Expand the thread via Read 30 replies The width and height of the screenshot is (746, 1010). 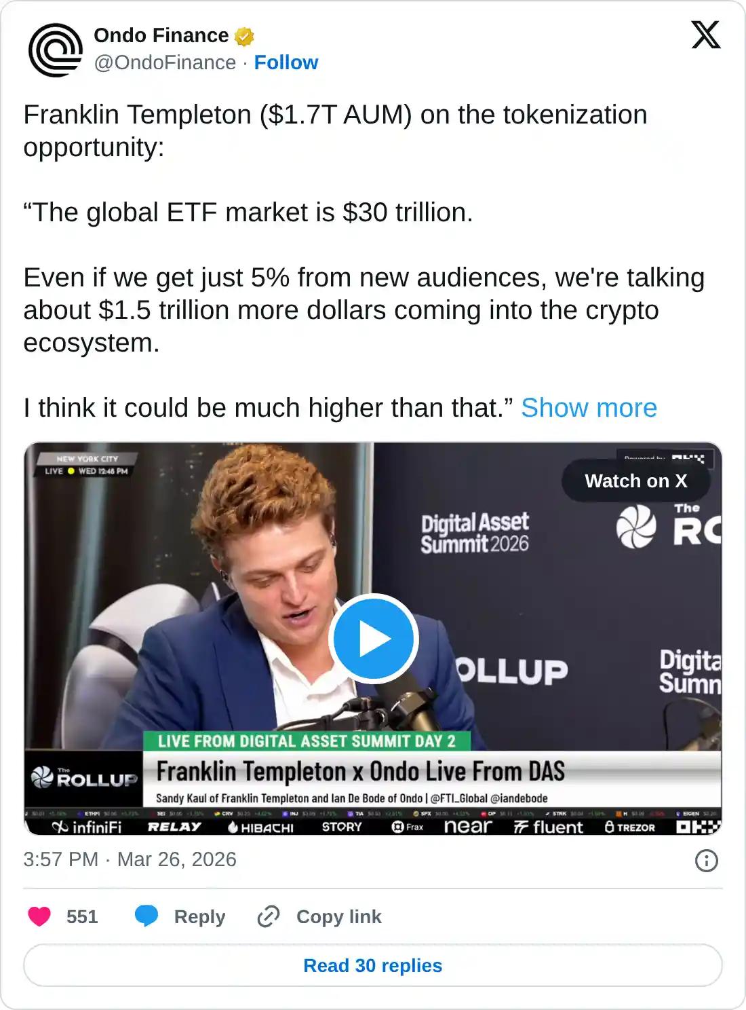coord(373,965)
